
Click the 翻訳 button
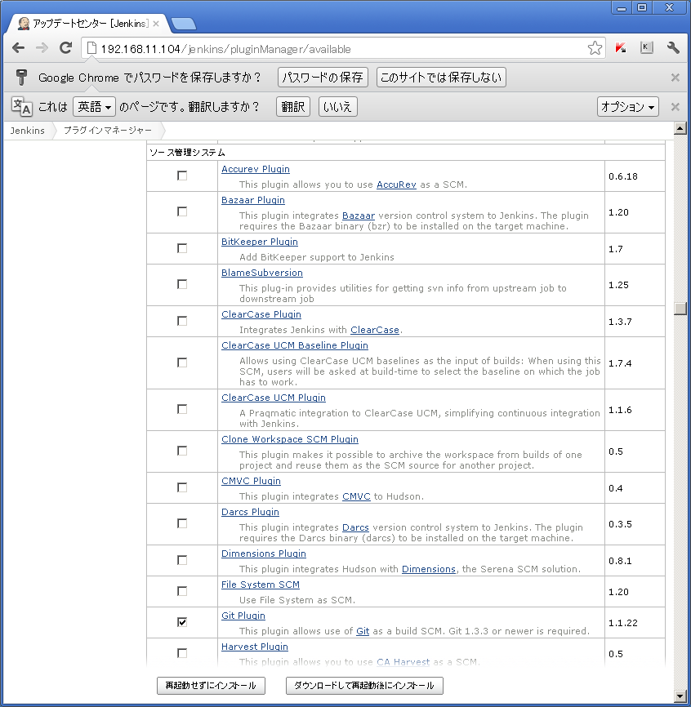click(293, 107)
